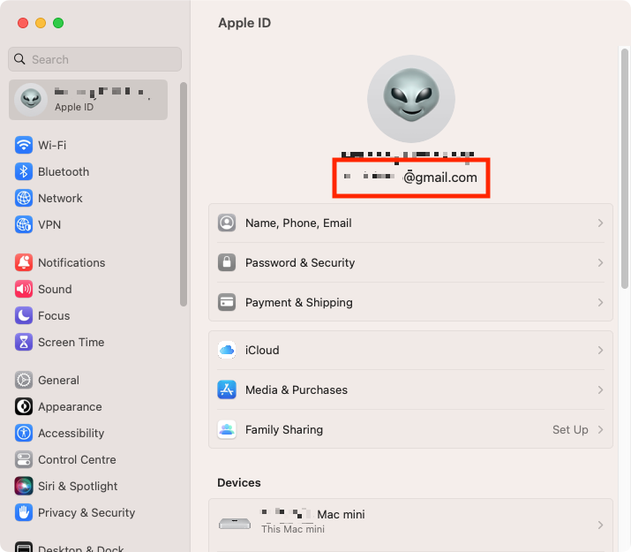The image size is (631, 552).
Task: Open Media & Purchases settings
Action: (410, 389)
